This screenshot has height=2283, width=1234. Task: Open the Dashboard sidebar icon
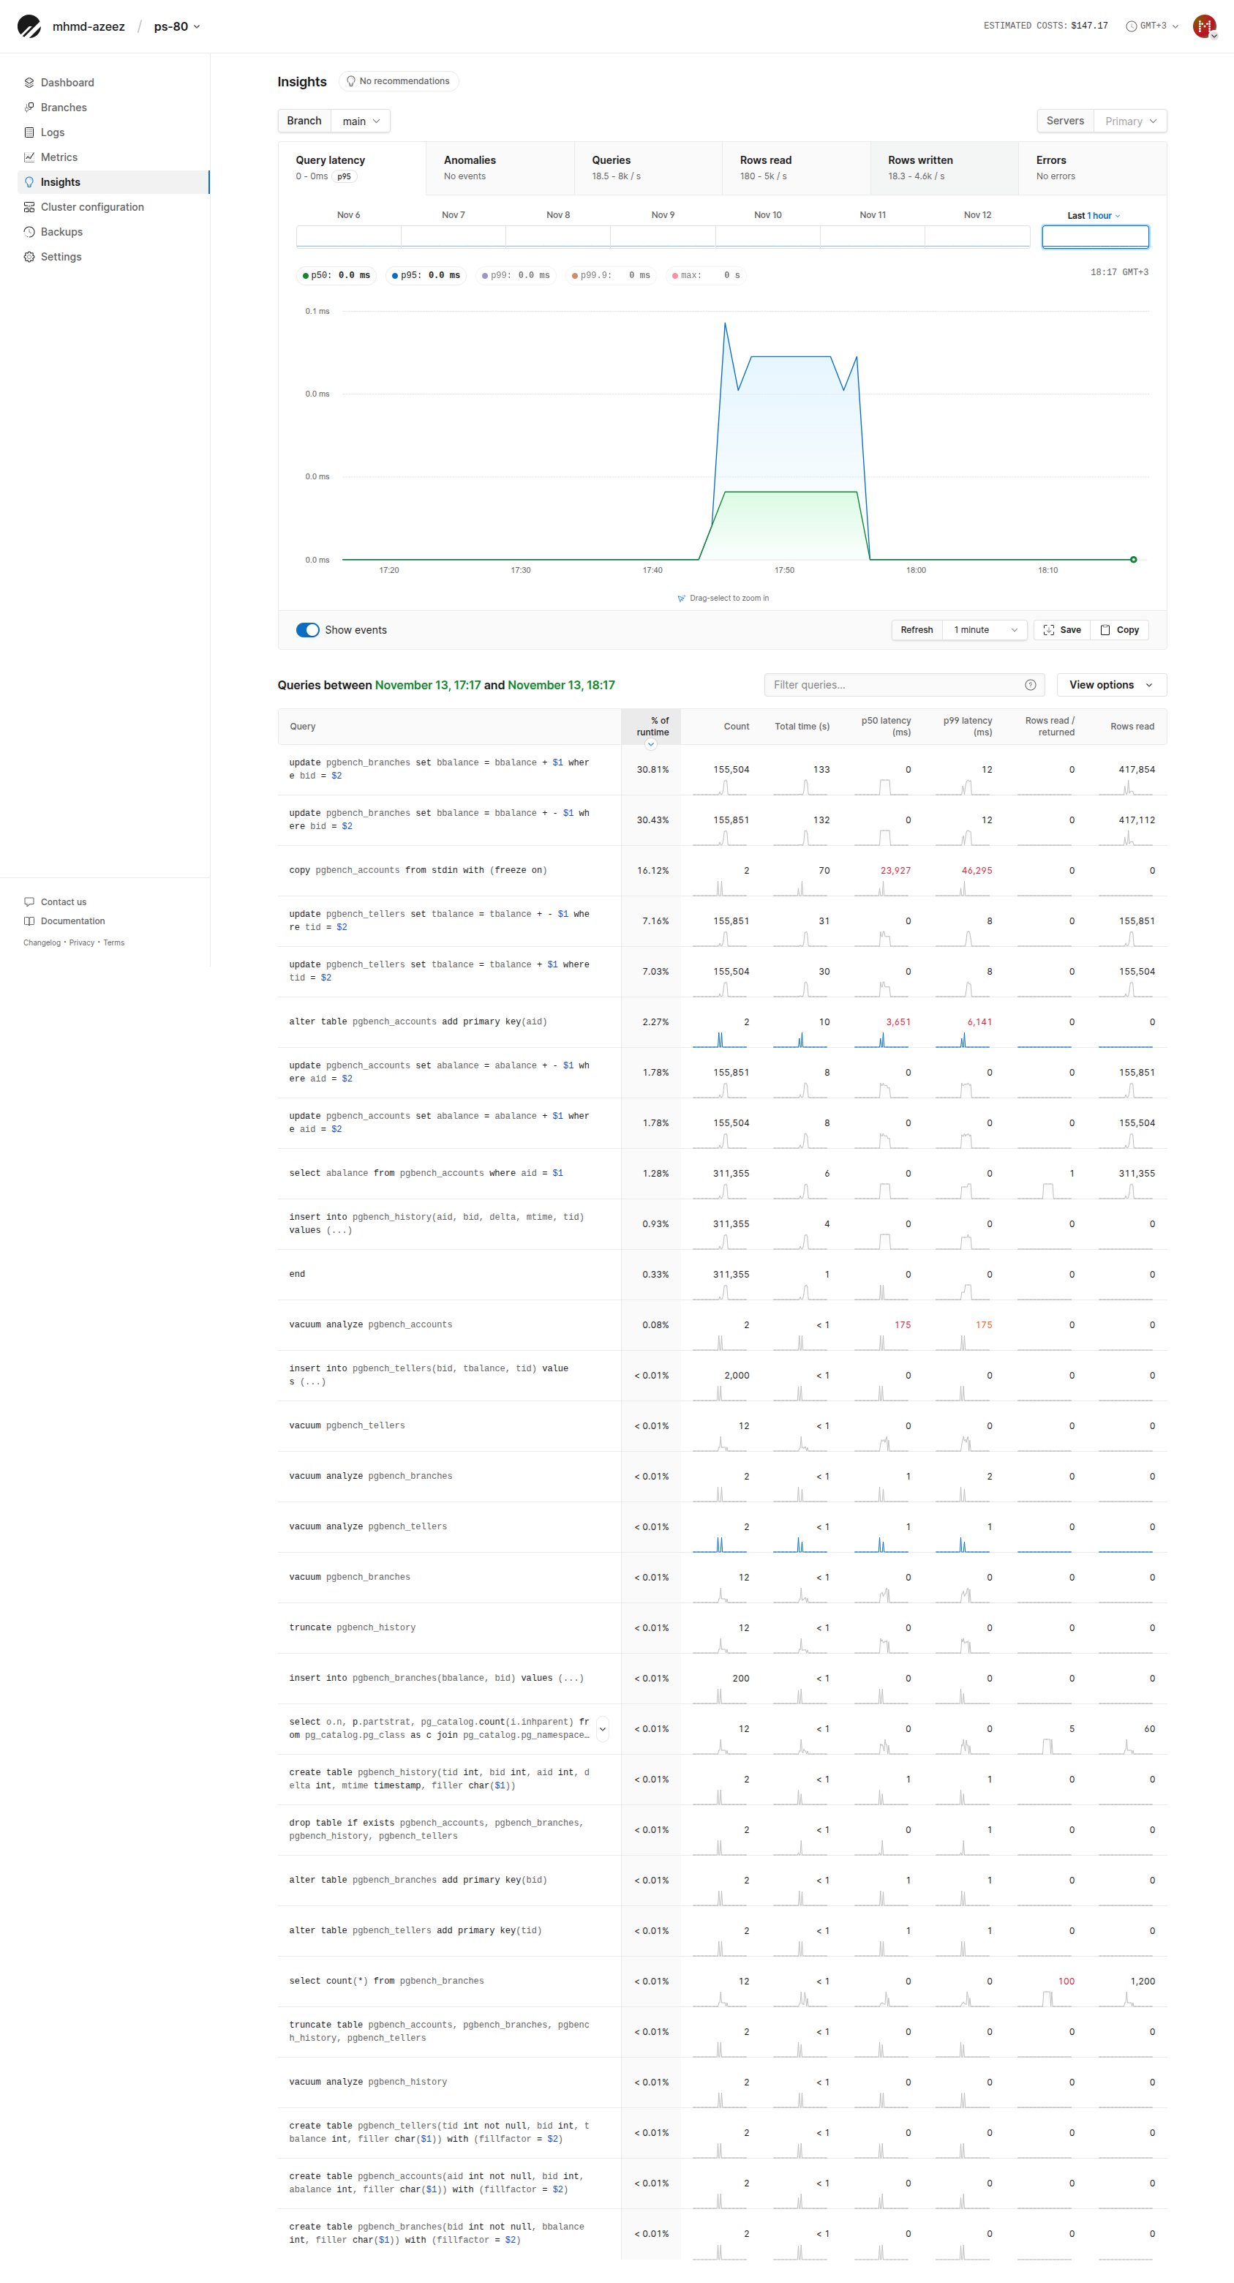coord(29,83)
